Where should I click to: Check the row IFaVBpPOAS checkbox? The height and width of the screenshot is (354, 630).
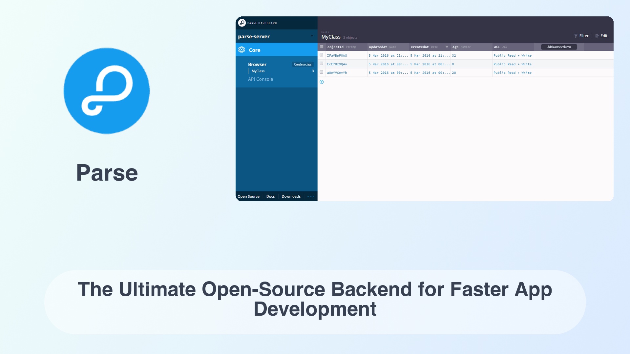pos(322,55)
